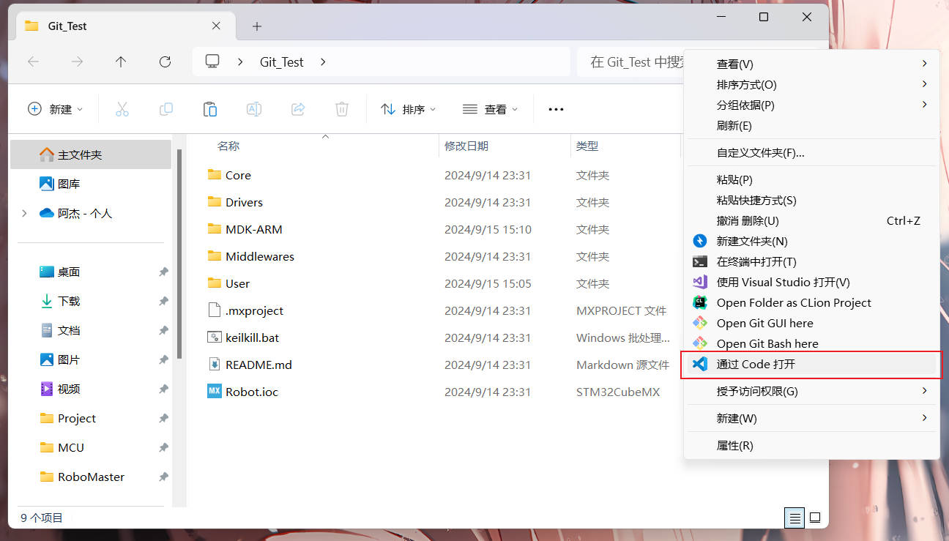Close the Git_Test tab
The width and height of the screenshot is (949, 541).
(x=216, y=26)
